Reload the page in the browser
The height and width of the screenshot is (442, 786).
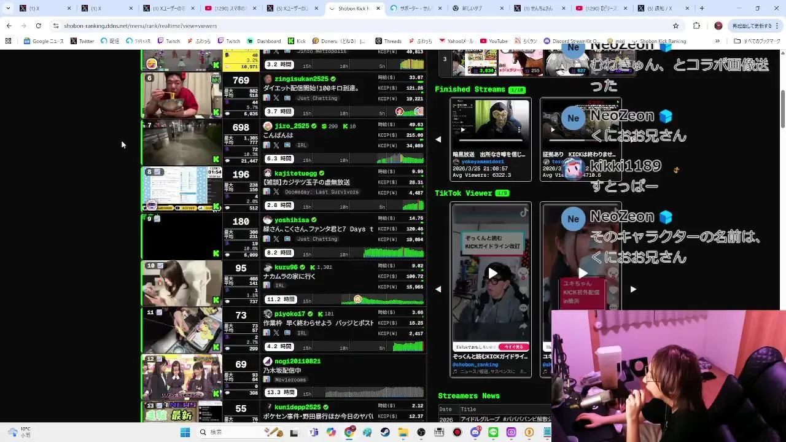(38, 26)
